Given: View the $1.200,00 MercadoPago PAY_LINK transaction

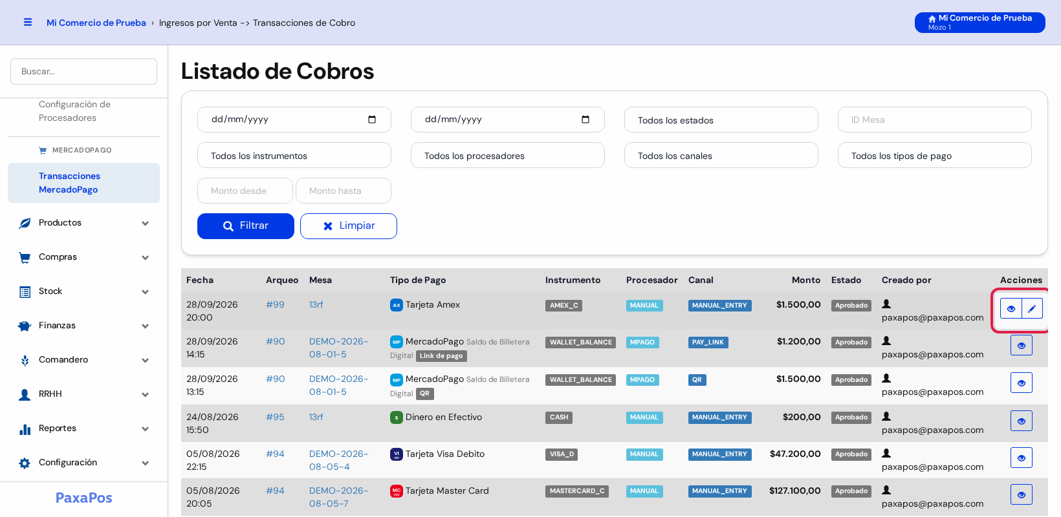Looking at the screenshot, I should [1022, 345].
